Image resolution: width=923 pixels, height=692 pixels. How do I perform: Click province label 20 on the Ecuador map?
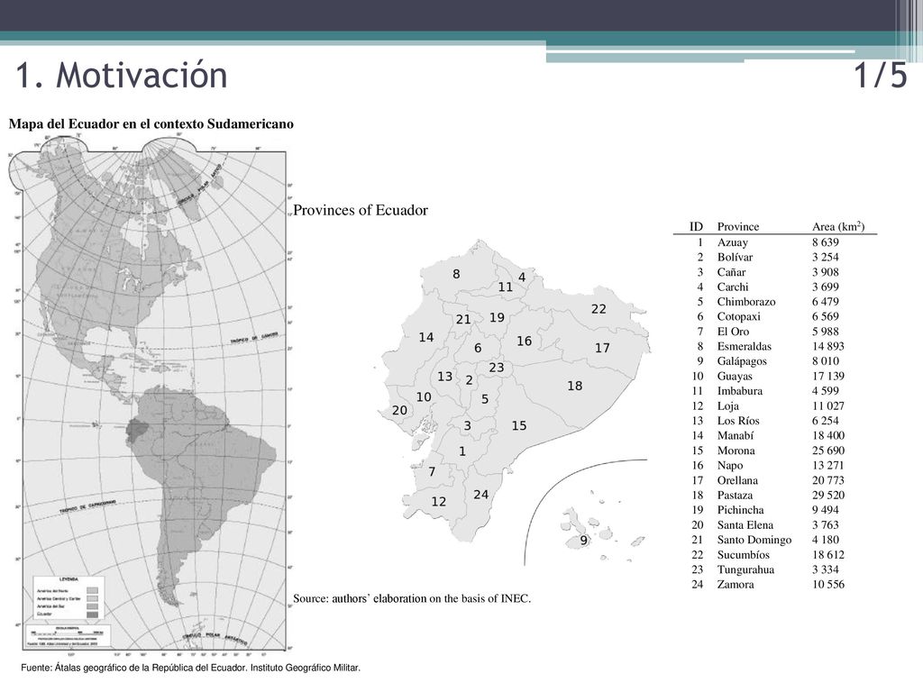tap(399, 411)
